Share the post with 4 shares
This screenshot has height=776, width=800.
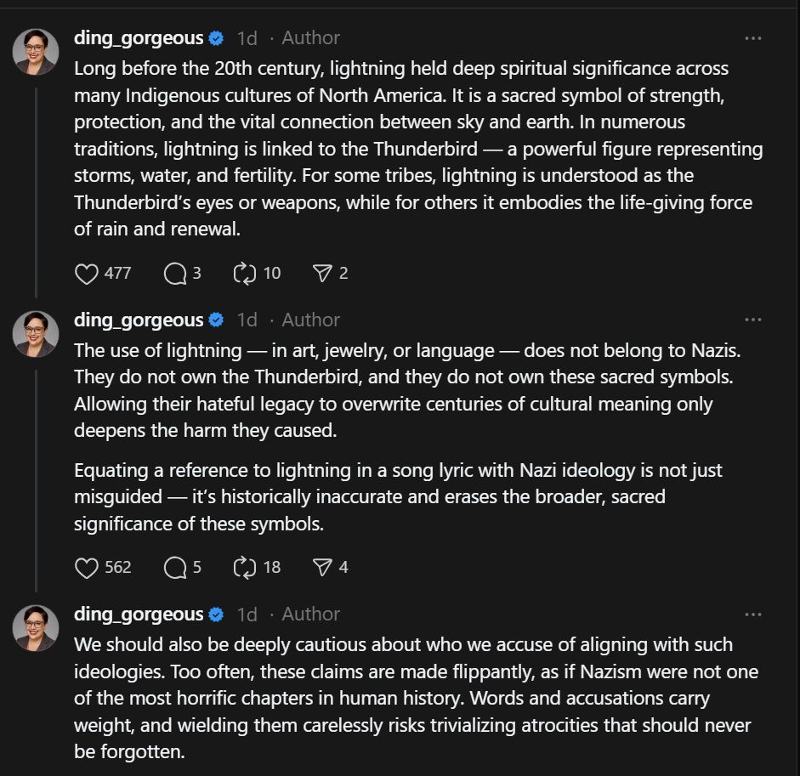click(322, 567)
